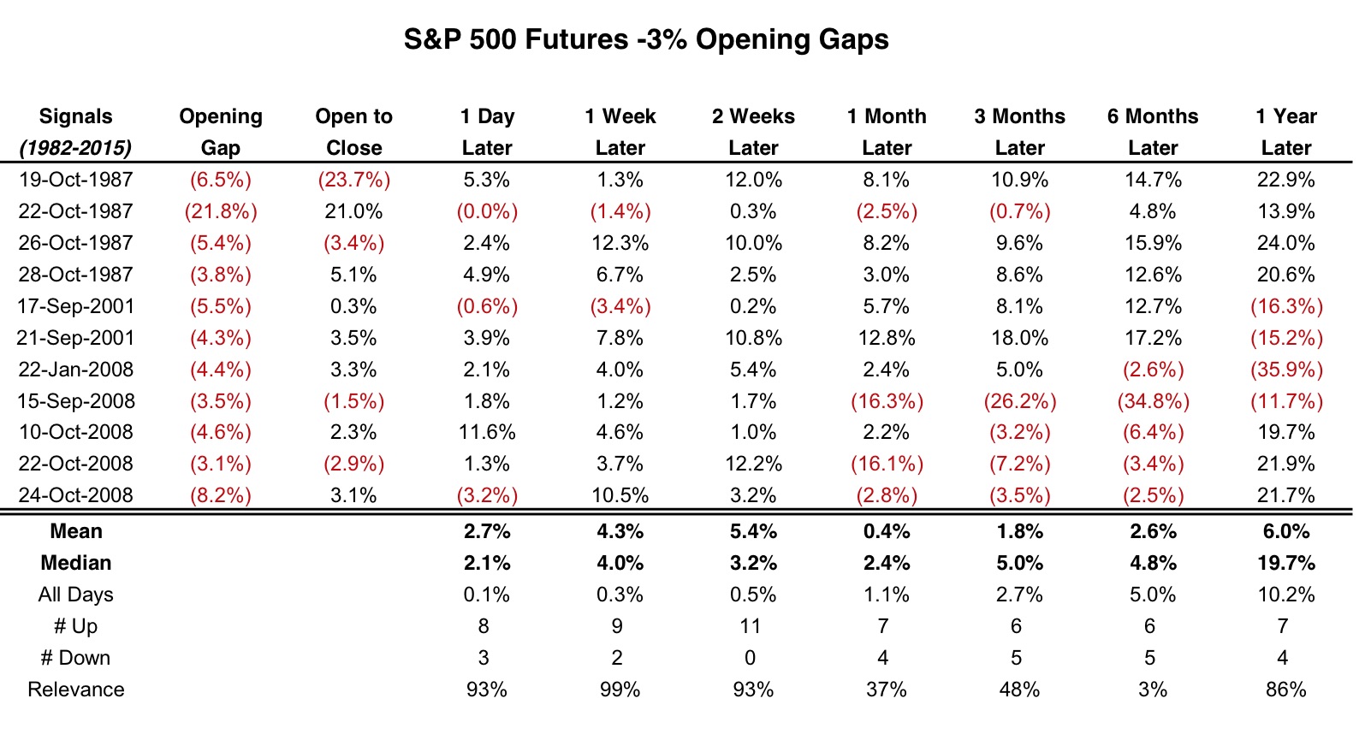Click the '3 Months Later' column header

(x=1019, y=132)
